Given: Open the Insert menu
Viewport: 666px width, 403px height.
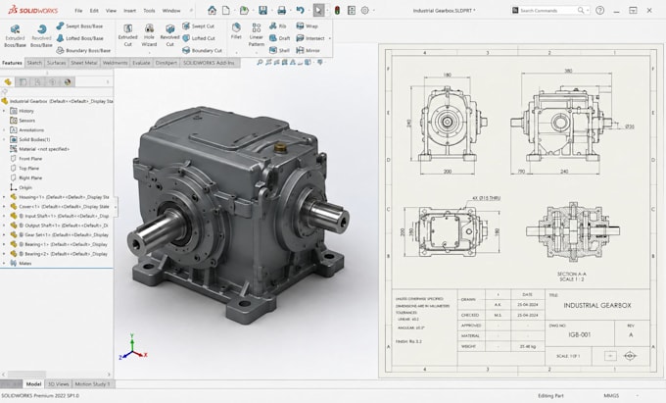Looking at the screenshot, I should [129, 11].
